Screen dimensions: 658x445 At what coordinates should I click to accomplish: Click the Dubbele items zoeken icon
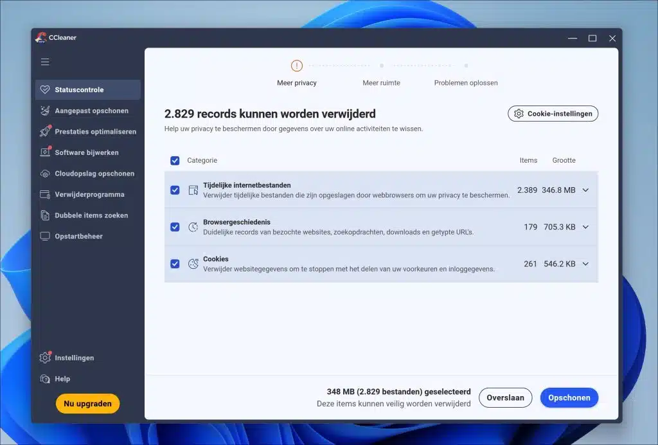45,215
